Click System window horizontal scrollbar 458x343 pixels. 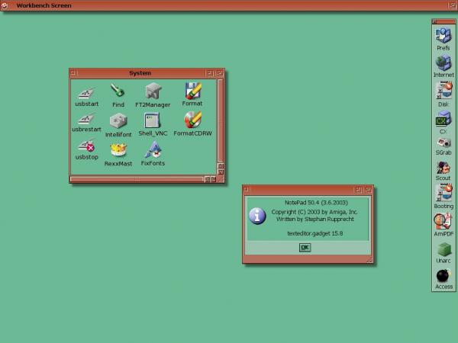click(137, 178)
